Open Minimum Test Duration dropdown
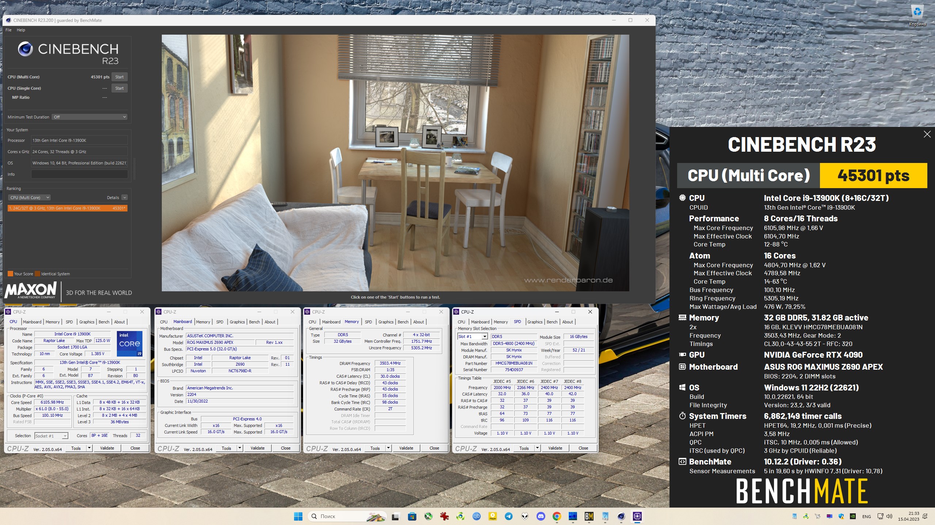 click(x=89, y=117)
